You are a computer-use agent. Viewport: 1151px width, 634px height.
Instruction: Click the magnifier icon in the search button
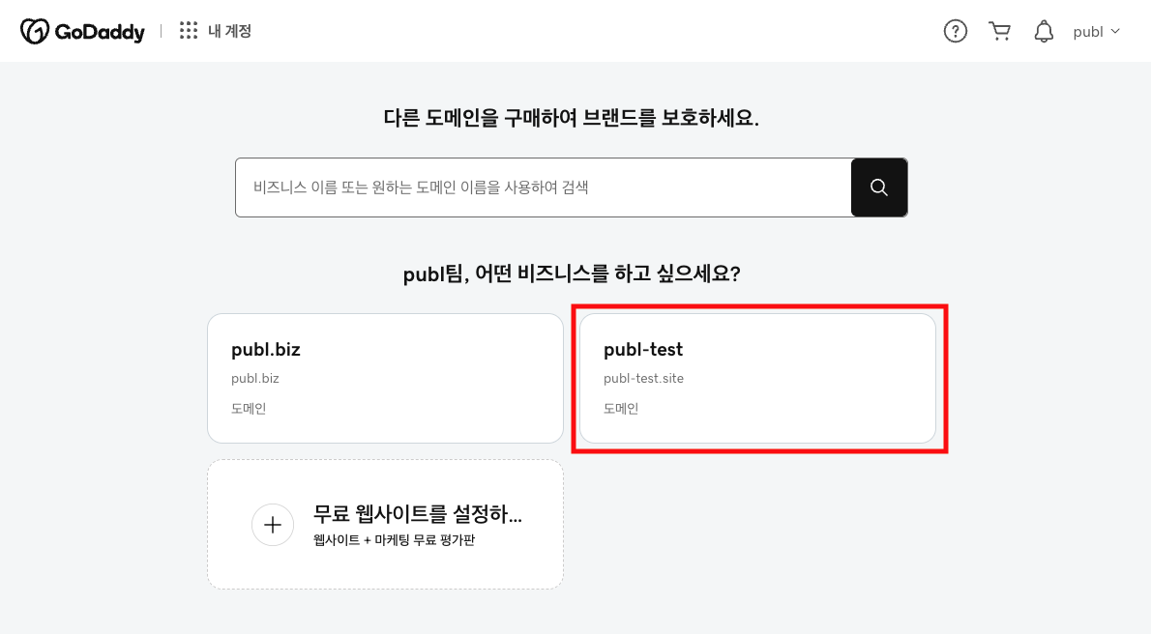point(878,187)
